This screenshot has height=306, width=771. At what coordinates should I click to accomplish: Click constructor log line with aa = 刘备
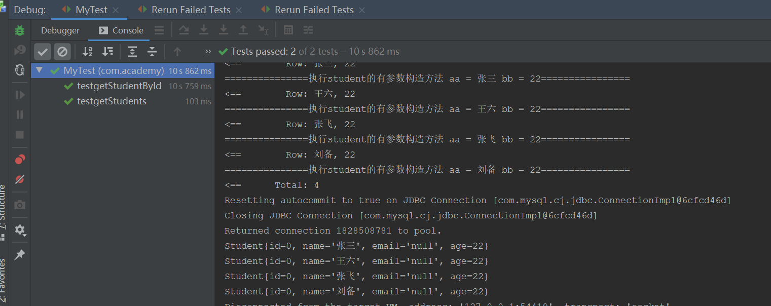click(x=427, y=169)
